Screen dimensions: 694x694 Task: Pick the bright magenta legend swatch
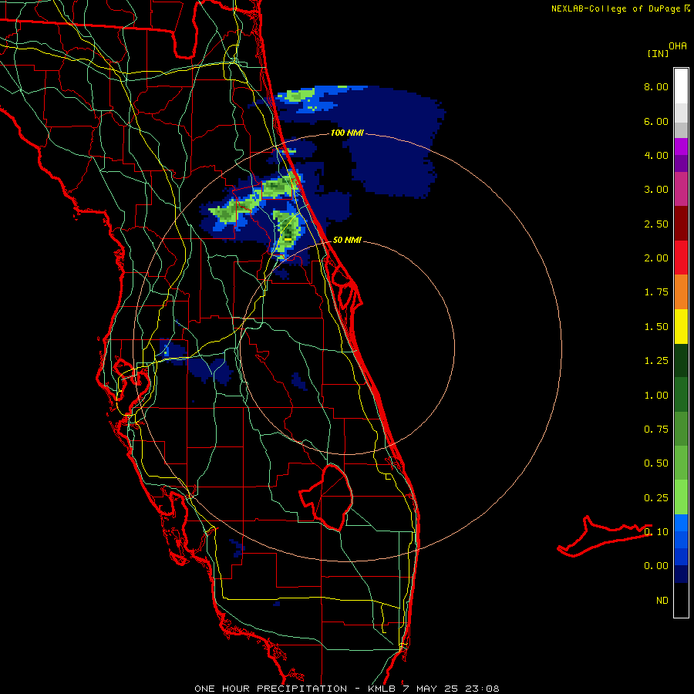[x=681, y=147]
